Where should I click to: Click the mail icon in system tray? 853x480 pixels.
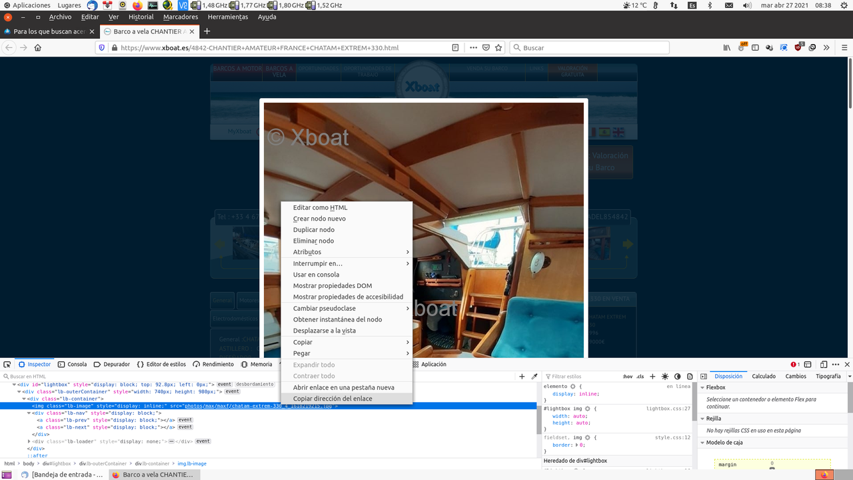(729, 5)
